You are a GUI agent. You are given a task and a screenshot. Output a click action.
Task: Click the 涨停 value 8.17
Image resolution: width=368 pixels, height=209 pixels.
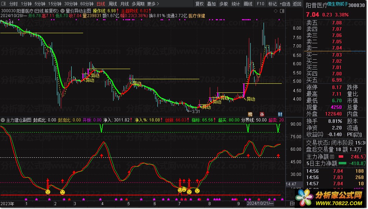[337, 87]
